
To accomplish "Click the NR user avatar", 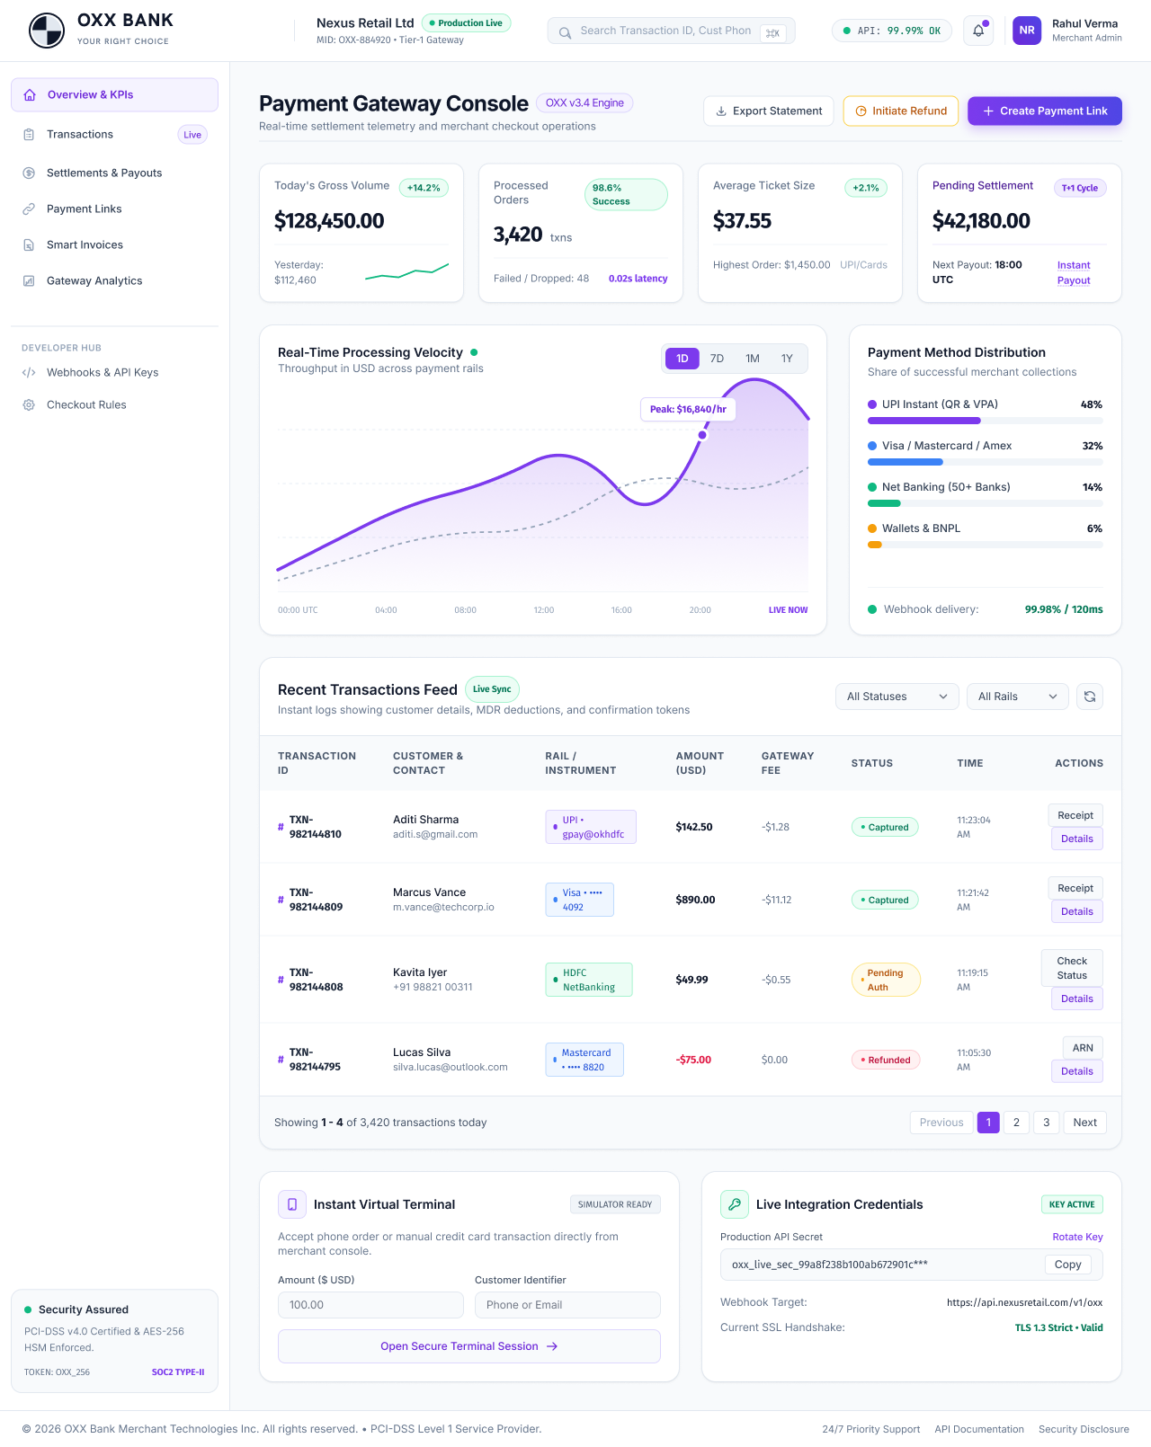I will [1027, 31].
